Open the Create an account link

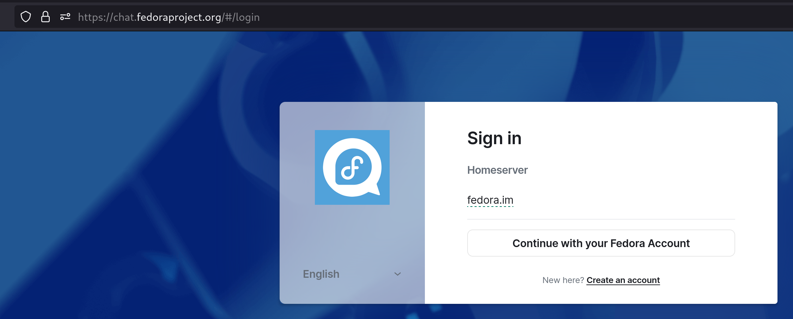pyautogui.click(x=623, y=280)
